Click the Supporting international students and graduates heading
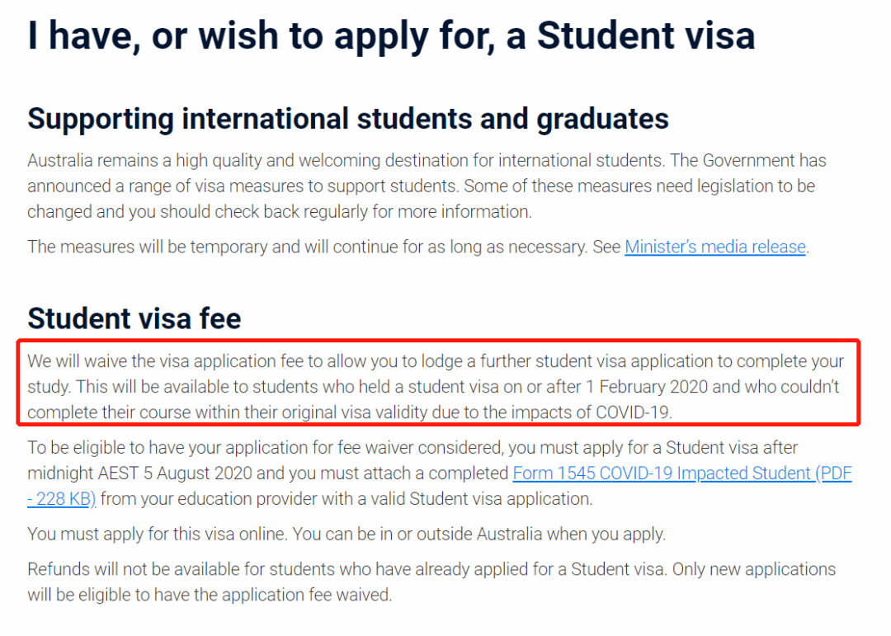Image resolution: width=891 pixels, height=636 pixels. [348, 119]
